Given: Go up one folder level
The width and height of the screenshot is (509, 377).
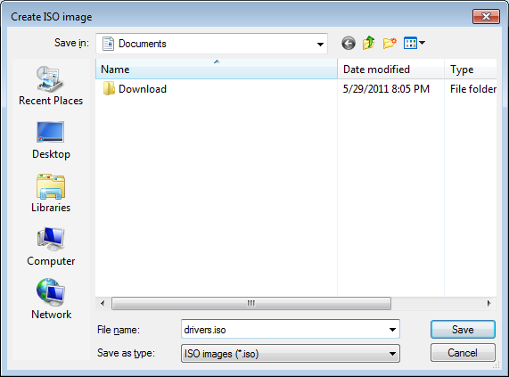Looking at the screenshot, I should pos(369,43).
